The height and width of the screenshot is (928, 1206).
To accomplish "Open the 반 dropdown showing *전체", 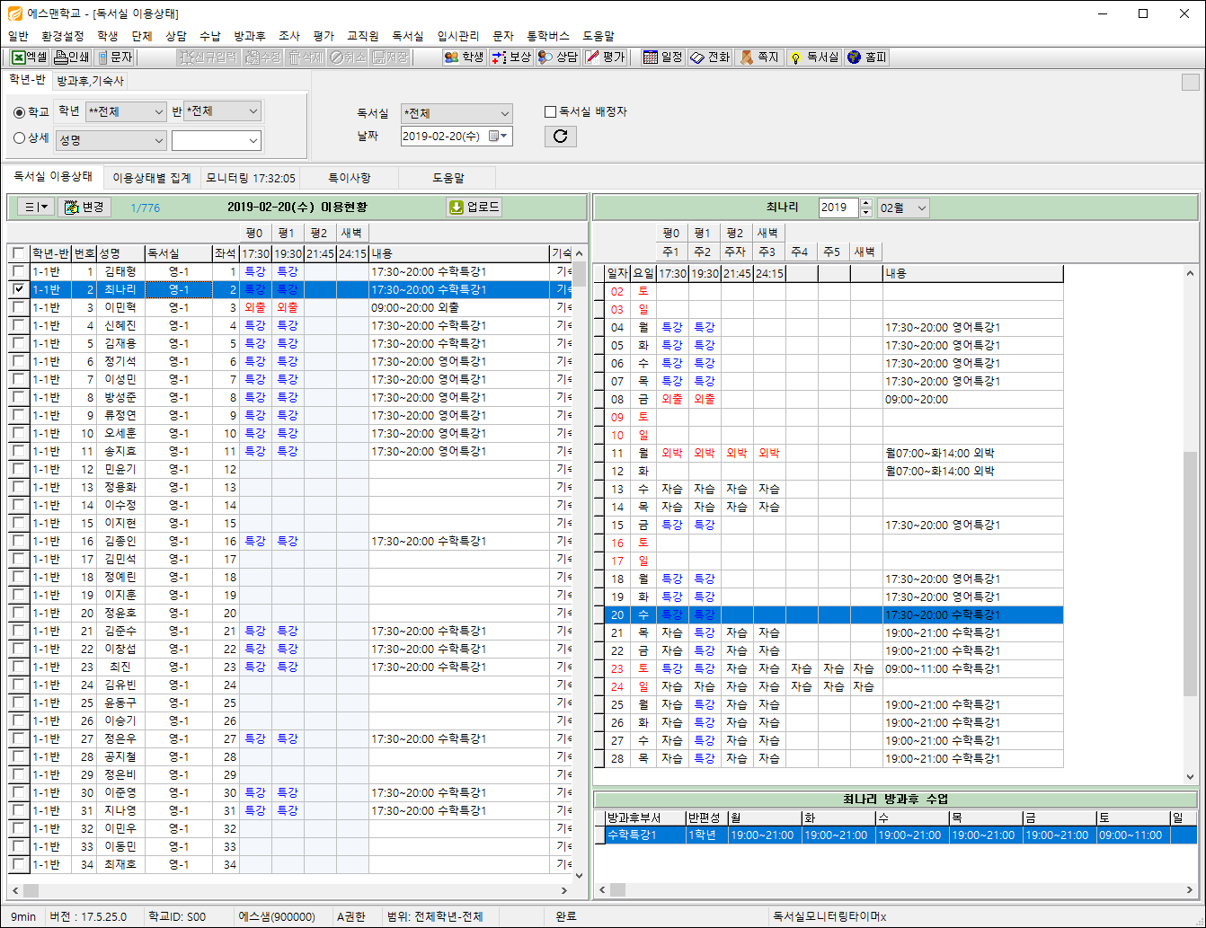I will click(x=222, y=111).
